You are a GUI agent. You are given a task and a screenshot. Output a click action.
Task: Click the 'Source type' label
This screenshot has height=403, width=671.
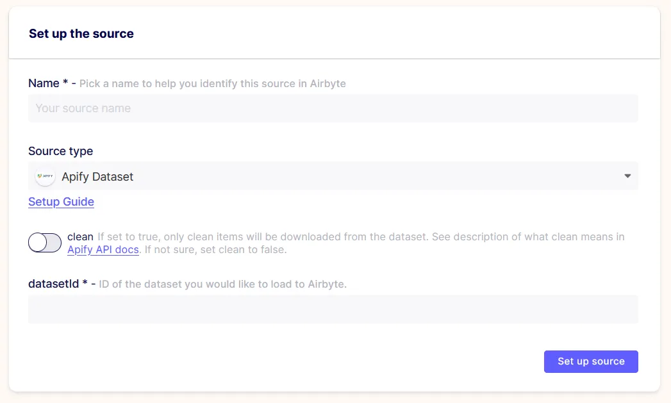60,151
